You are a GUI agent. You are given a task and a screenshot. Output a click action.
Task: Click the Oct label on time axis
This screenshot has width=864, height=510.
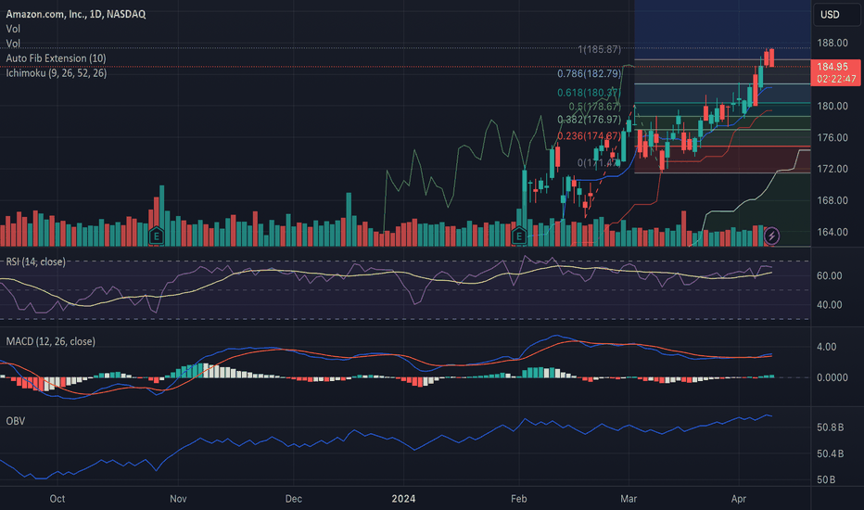click(57, 499)
